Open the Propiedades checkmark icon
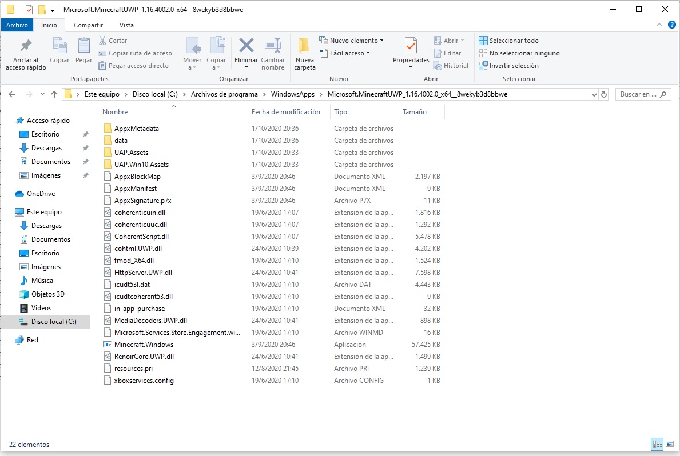The width and height of the screenshot is (680, 456). (411, 46)
